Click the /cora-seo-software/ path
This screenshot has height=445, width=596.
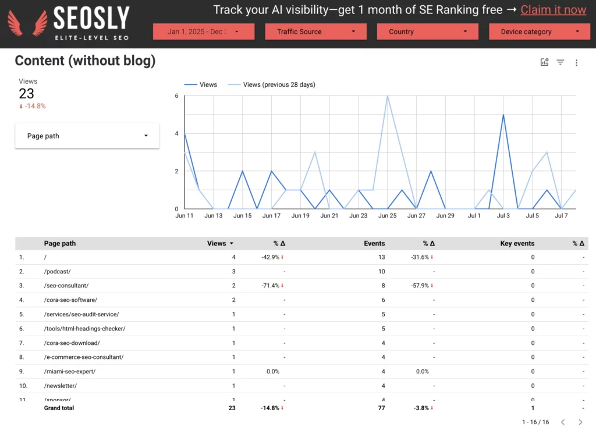pyautogui.click(x=70, y=300)
